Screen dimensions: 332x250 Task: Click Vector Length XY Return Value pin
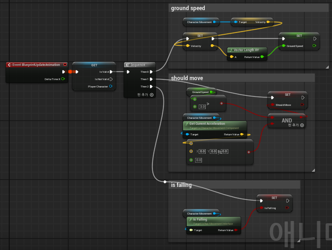click(262, 57)
